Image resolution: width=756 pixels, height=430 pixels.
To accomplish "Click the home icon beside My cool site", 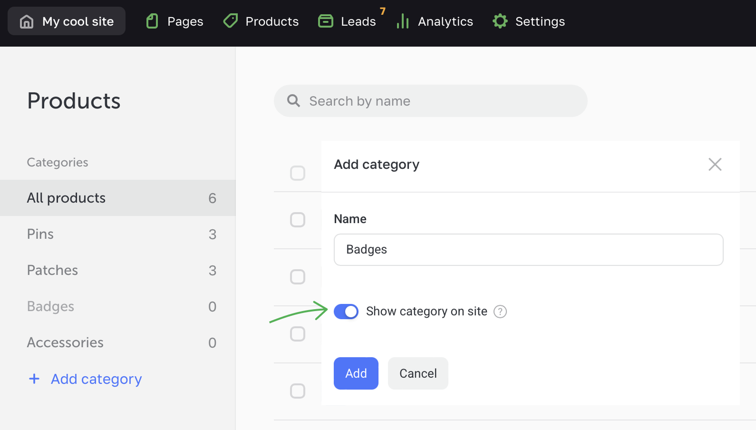I will pos(27,21).
